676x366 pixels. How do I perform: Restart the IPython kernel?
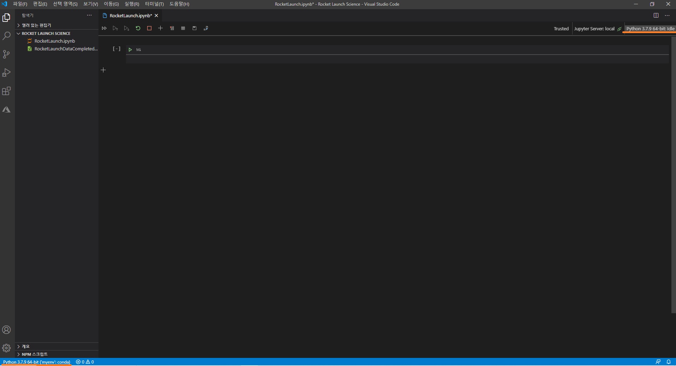138,28
